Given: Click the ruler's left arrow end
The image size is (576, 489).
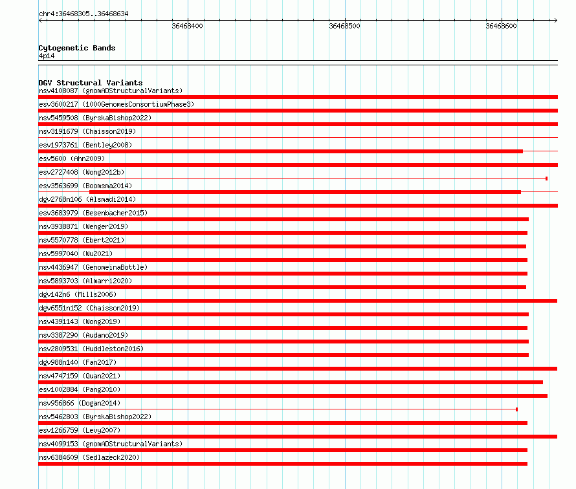Looking at the screenshot, I should click(41, 20).
